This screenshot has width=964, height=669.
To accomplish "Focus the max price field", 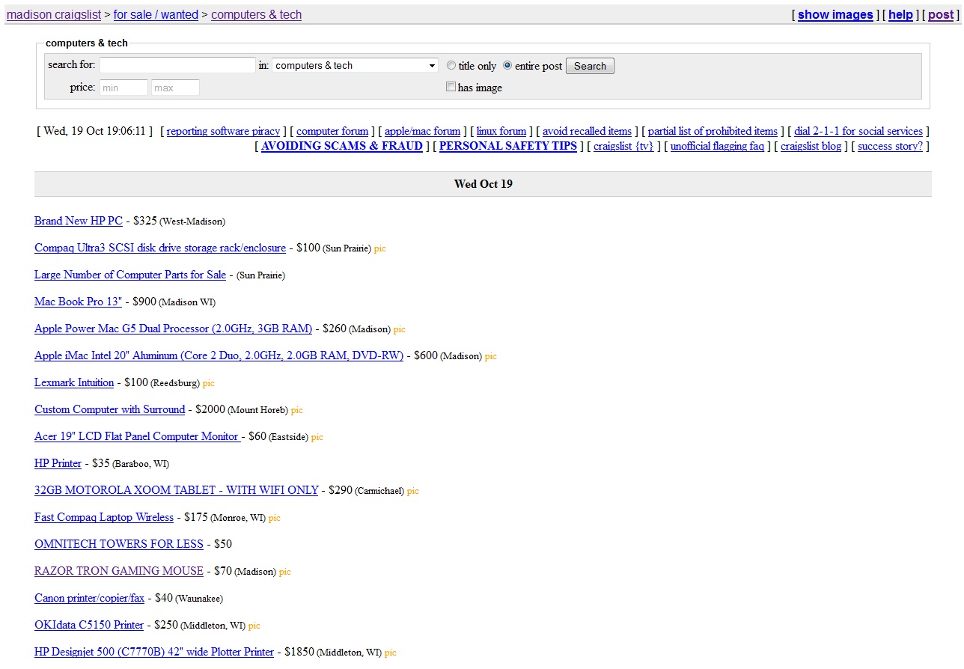I will coord(175,88).
